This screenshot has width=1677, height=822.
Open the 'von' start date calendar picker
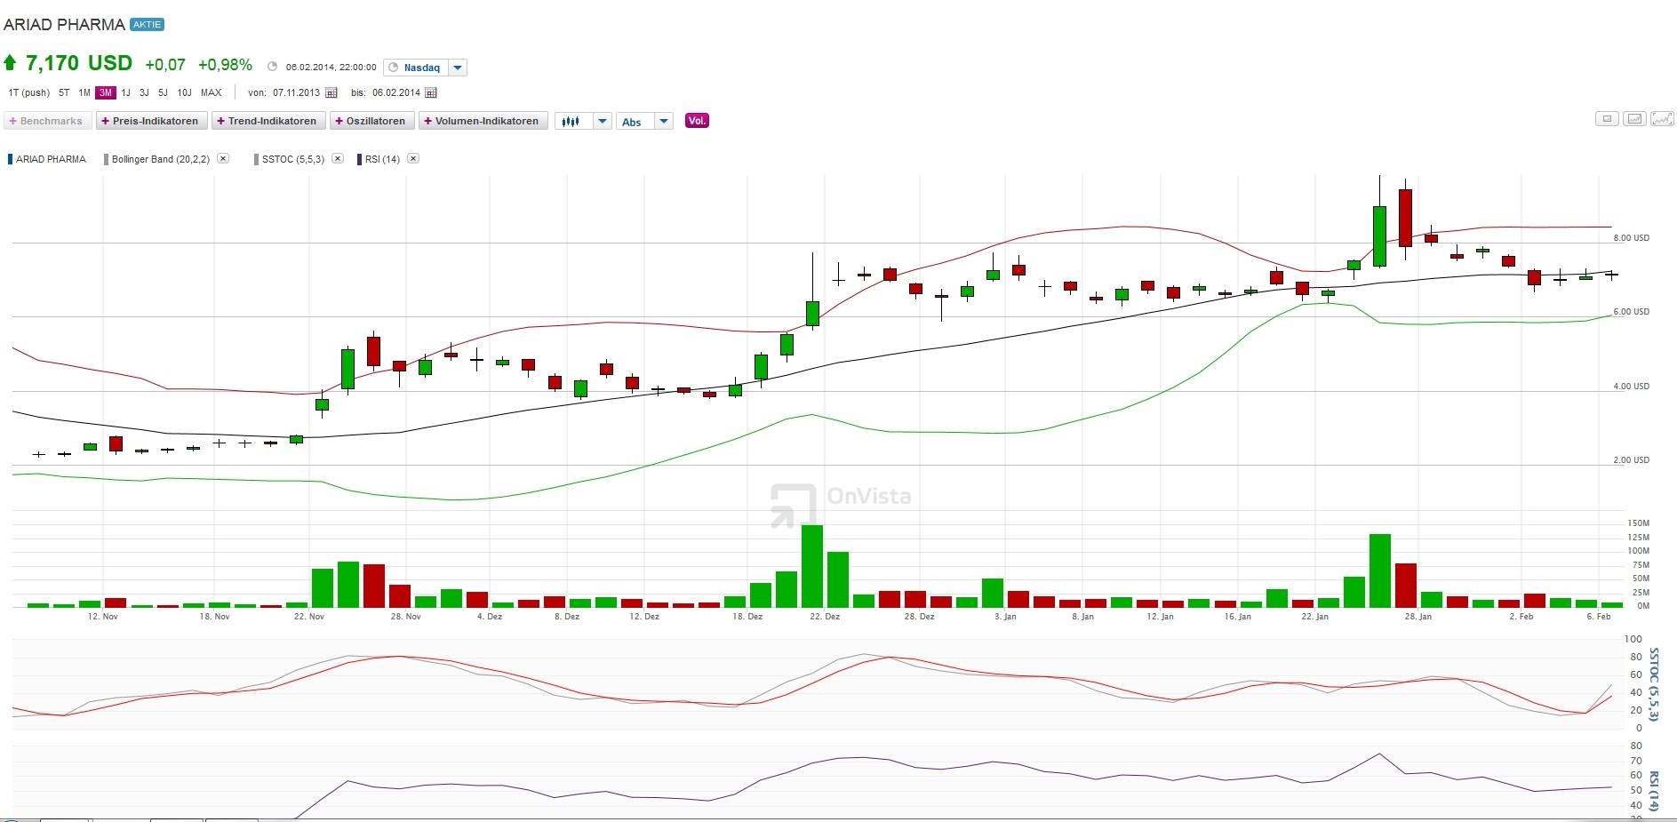331,92
